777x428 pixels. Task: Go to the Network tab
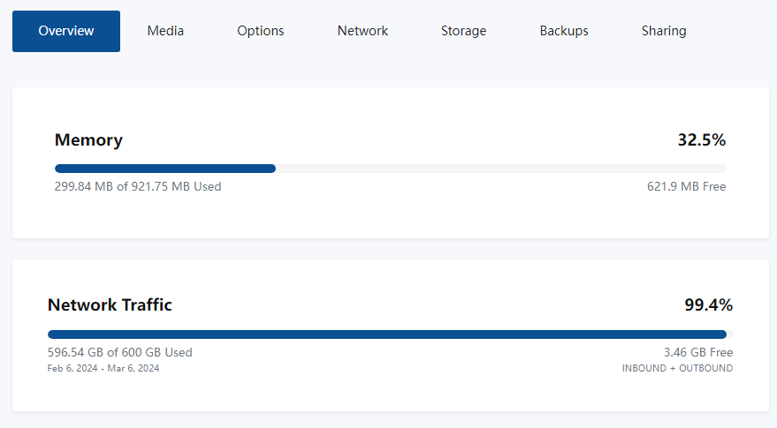click(x=362, y=31)
